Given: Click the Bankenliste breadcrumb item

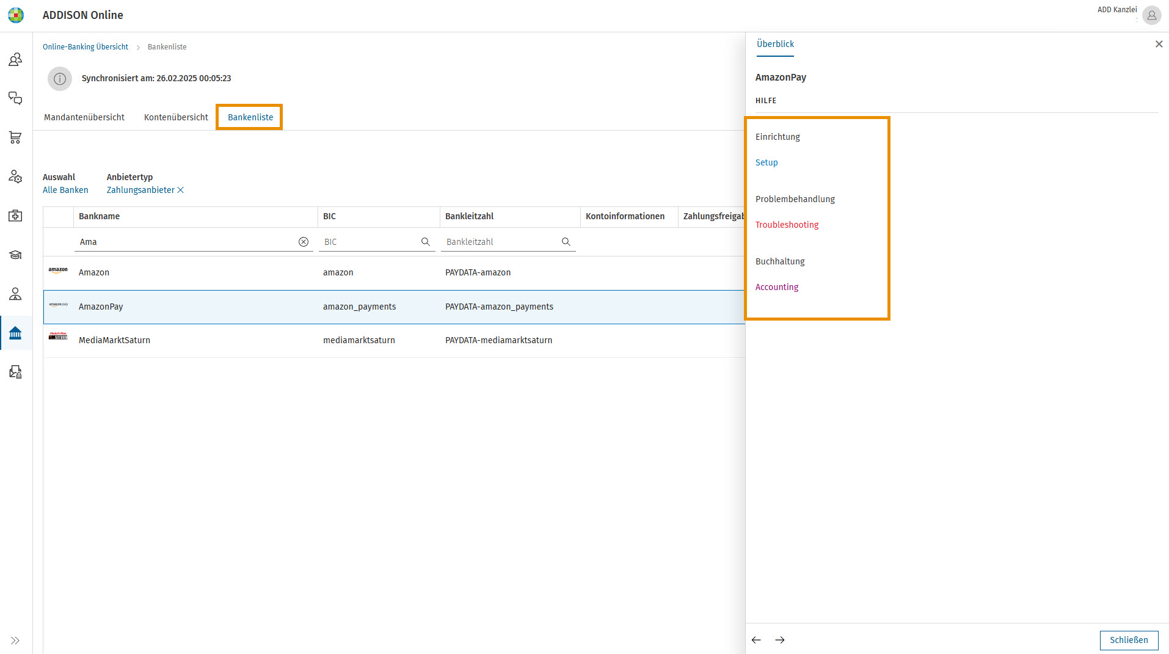Looking at the screenshot, I should pos(167,47).
